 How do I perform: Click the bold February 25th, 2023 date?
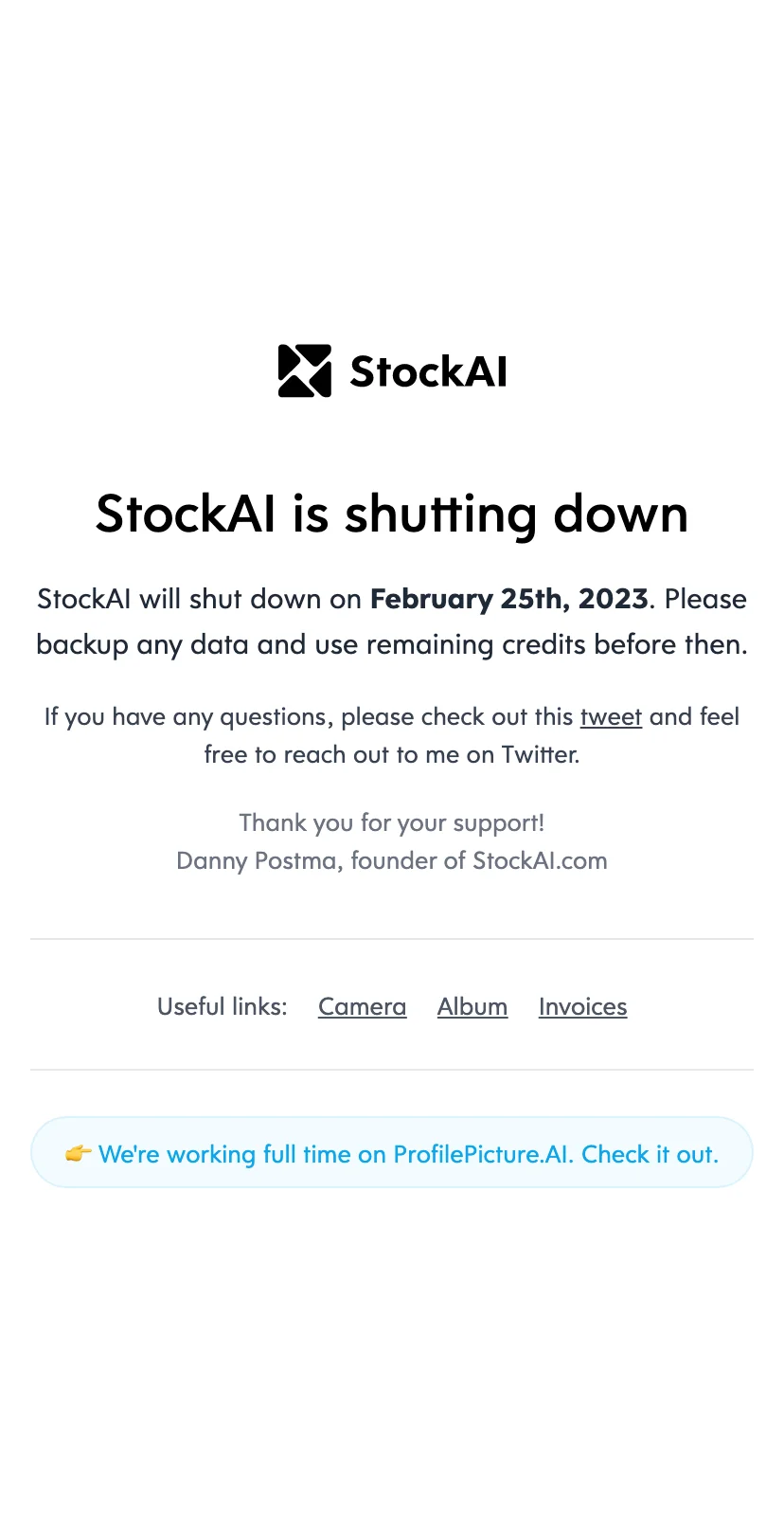[x=508, y=599]
